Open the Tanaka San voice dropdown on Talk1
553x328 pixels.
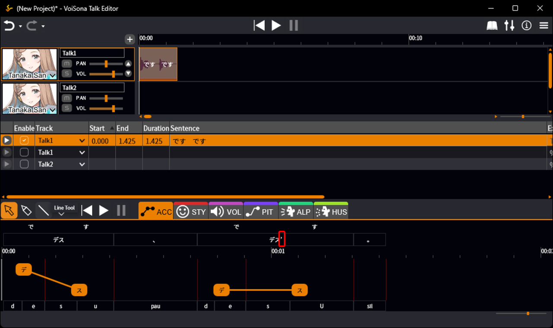click(x=52, y=76)
